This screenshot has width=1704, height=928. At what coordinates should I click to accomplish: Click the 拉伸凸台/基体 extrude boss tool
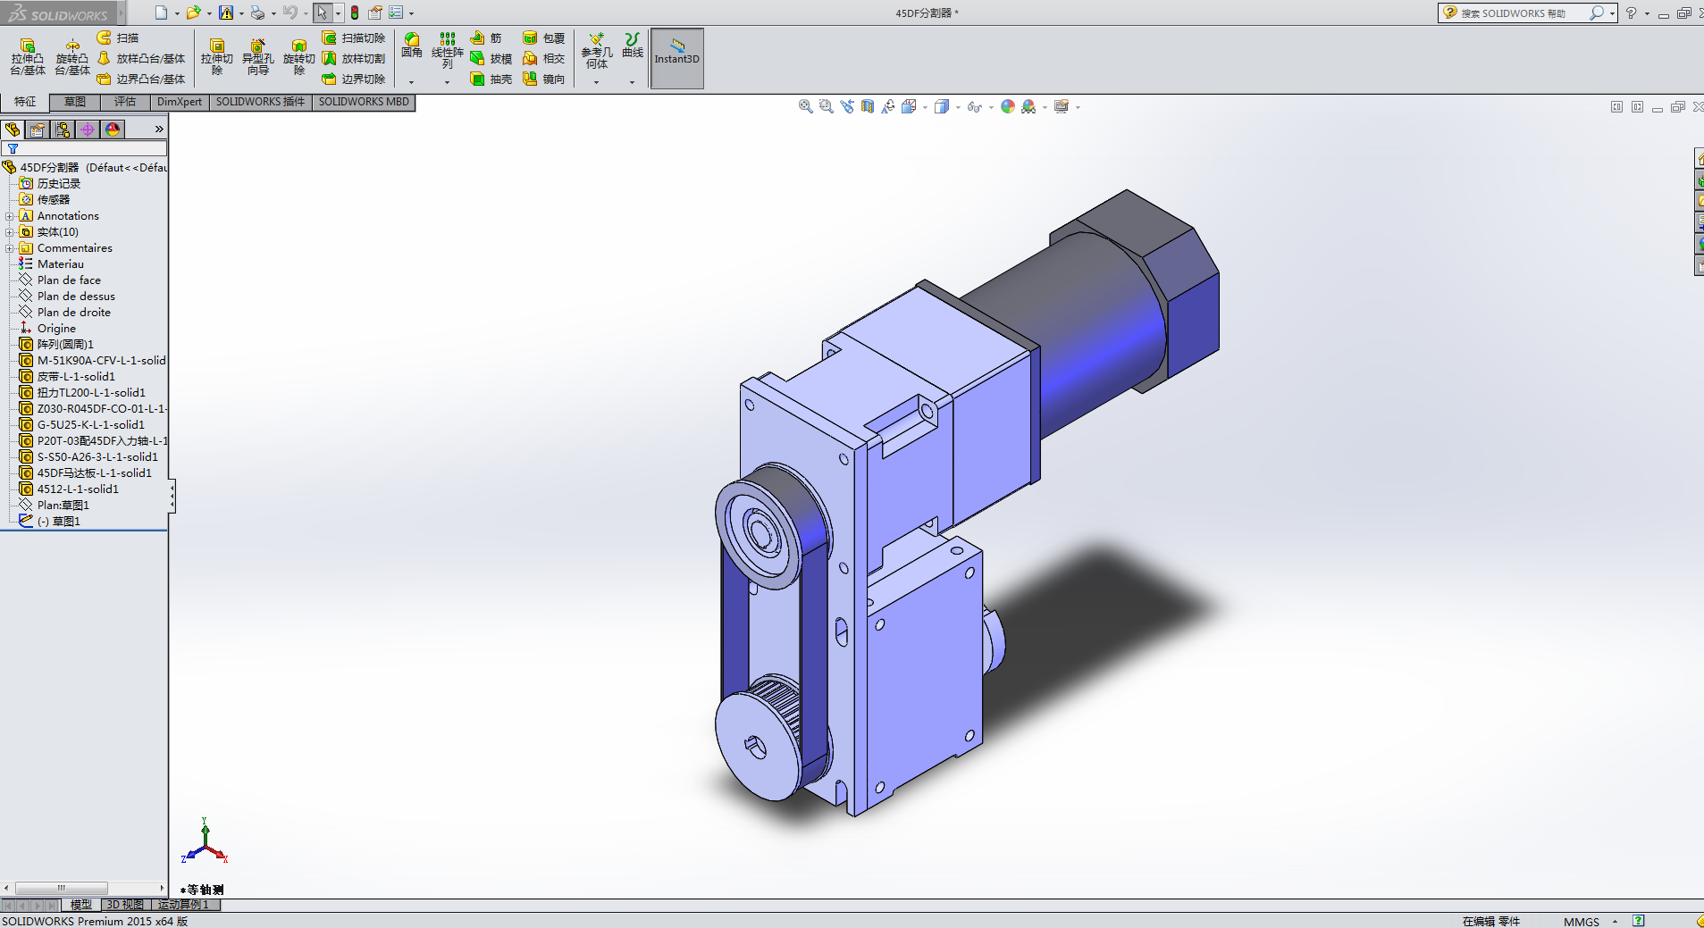(28, 57)
